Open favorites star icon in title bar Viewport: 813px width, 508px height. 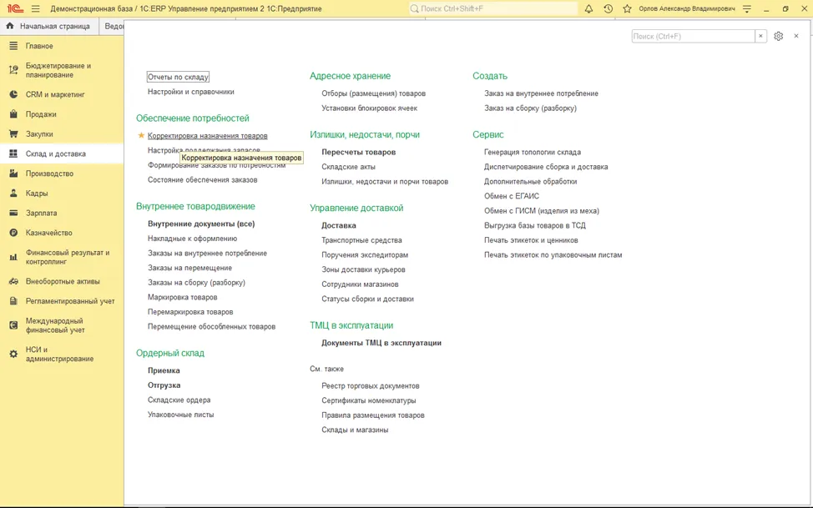(x=628, y=9)
